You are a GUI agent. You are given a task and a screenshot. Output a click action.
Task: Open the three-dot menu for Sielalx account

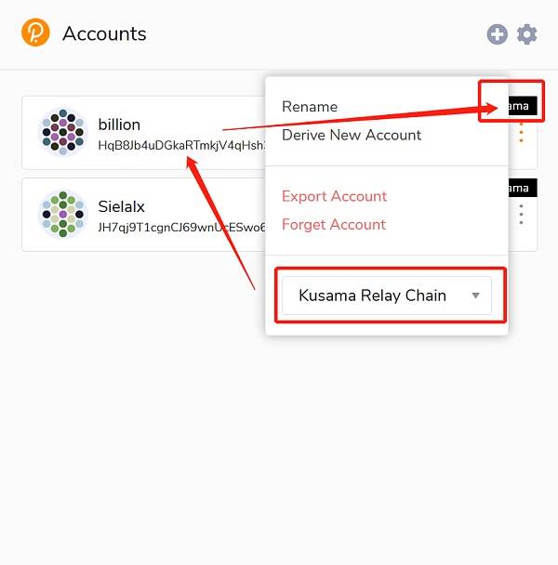(521, 215)
